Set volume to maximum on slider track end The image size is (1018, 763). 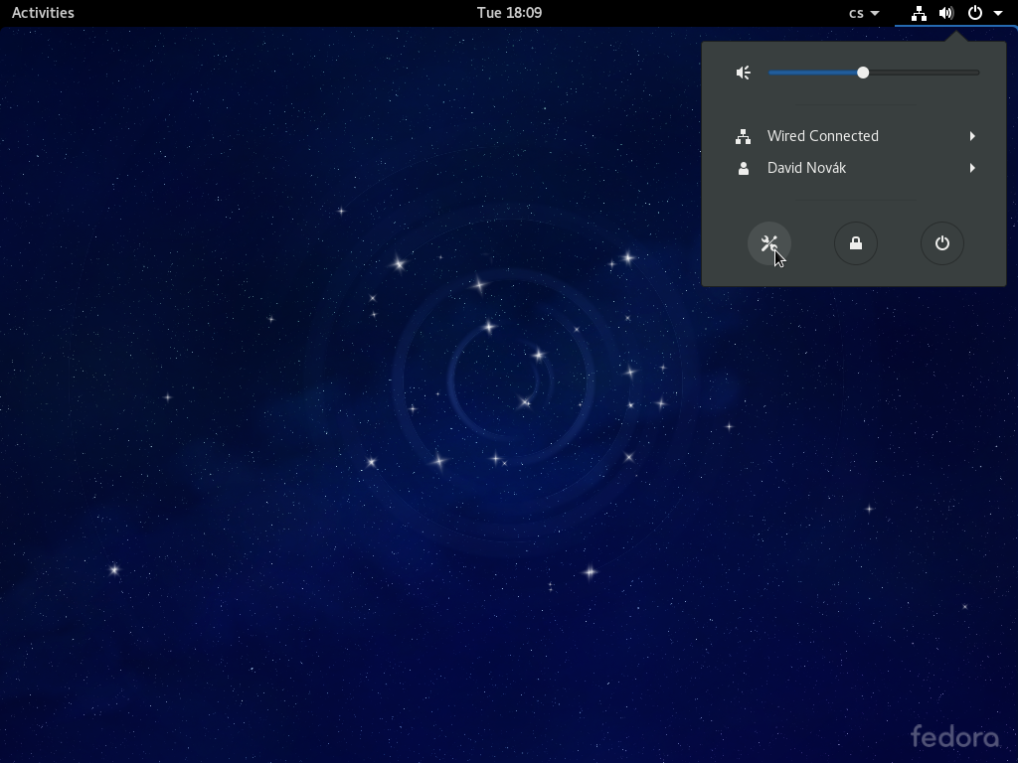(978, 73)
